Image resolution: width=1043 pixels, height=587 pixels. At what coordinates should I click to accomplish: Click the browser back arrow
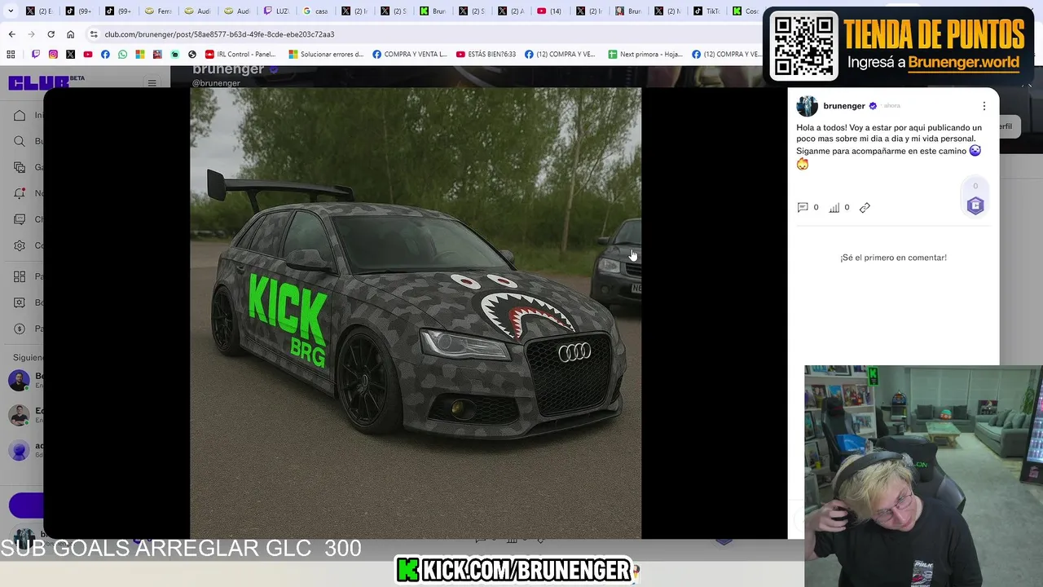[x=11, y=34]
